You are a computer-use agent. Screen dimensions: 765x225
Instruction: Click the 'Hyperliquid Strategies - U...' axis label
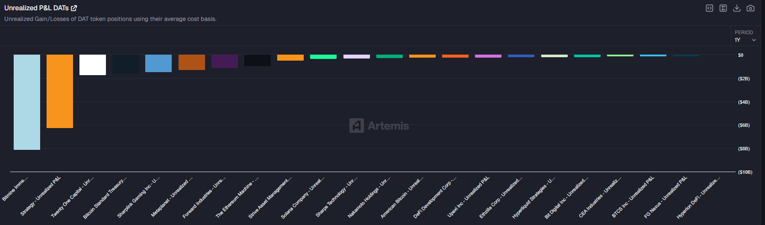click(534, 198)
